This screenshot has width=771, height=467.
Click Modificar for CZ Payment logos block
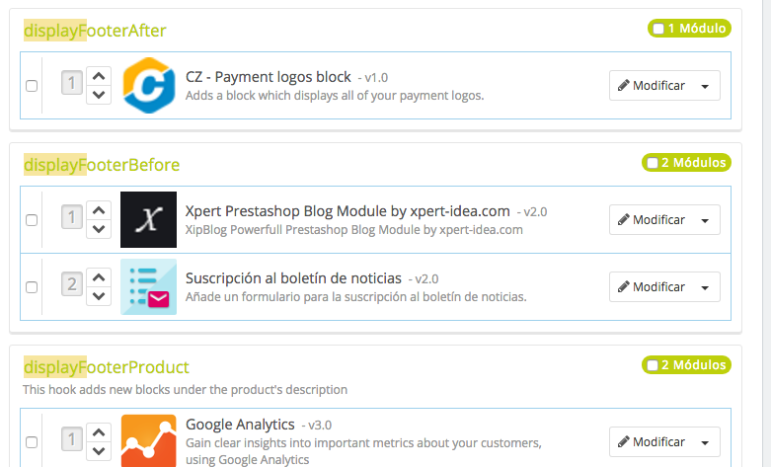coord(652,86)
